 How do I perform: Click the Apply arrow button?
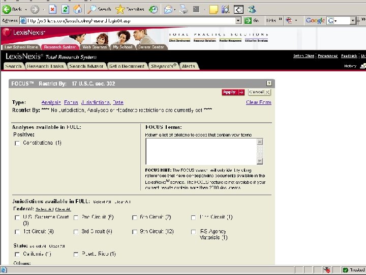click(x=233, y=92)
